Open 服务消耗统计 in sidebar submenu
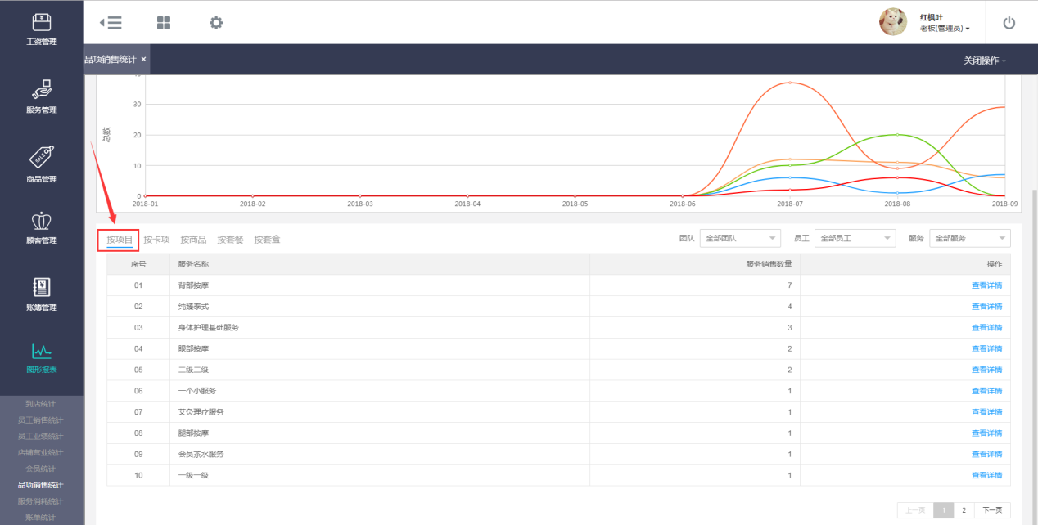The width and height of the screenshot is (1038, 525). tap(40, 501)
